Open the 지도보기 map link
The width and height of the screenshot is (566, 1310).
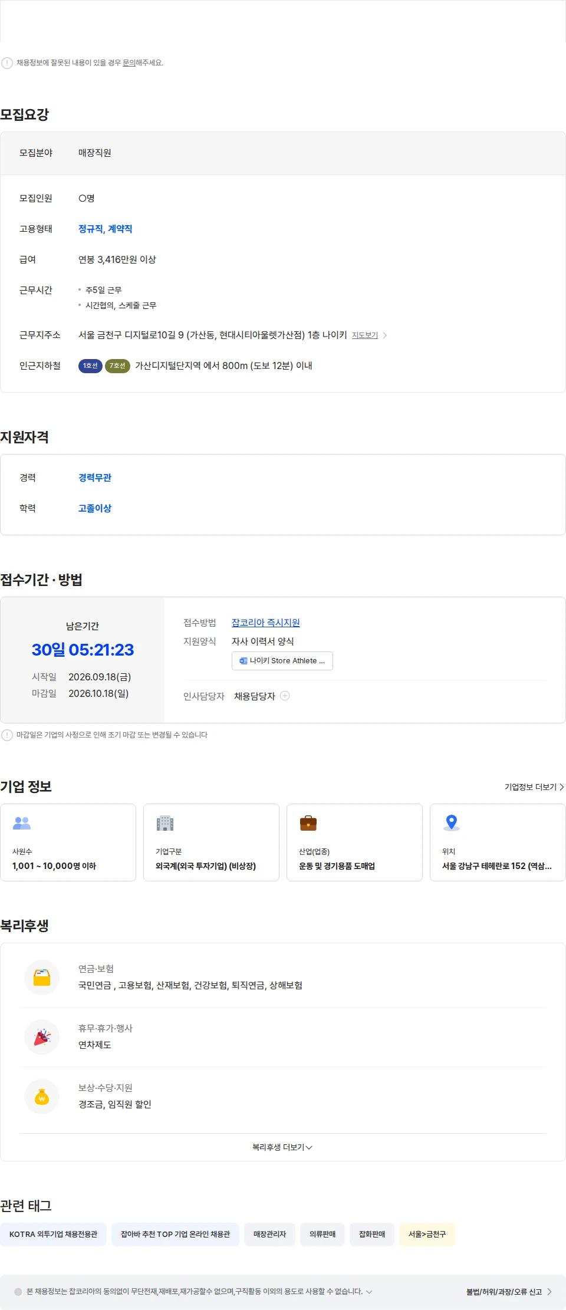click(365, 335)
